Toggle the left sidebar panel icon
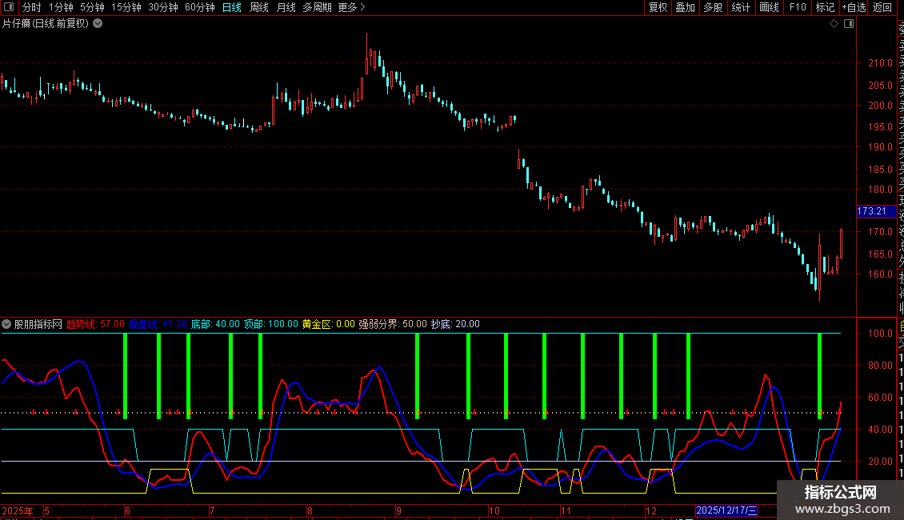The image size is (904, 520). tap(10, 7)
